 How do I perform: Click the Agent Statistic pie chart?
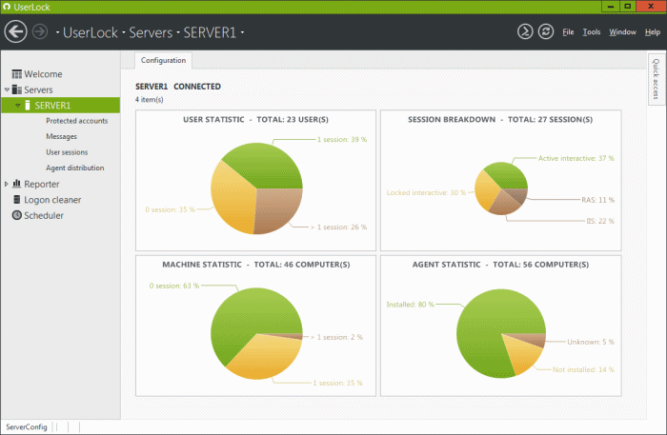click(501, 333)
